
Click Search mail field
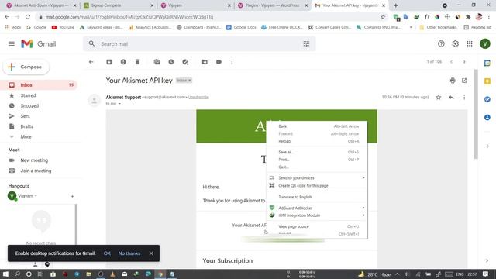click(x=199, y=44)
